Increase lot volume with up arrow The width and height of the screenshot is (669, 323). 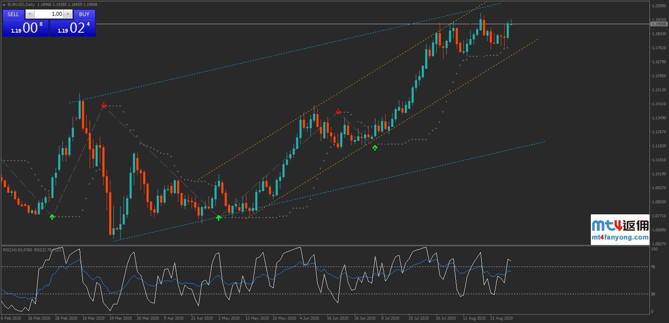(68, 14)
